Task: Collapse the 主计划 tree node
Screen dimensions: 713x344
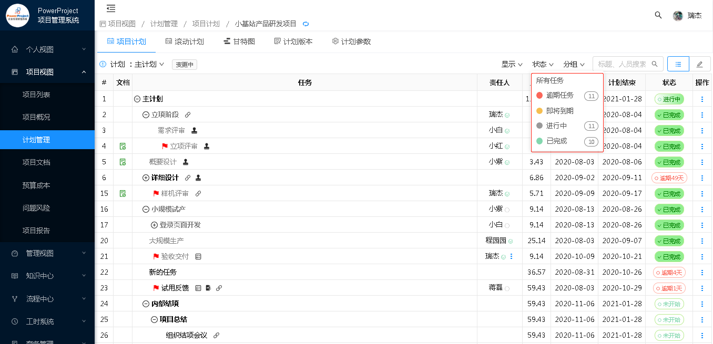Action: [x=137, y=99]
